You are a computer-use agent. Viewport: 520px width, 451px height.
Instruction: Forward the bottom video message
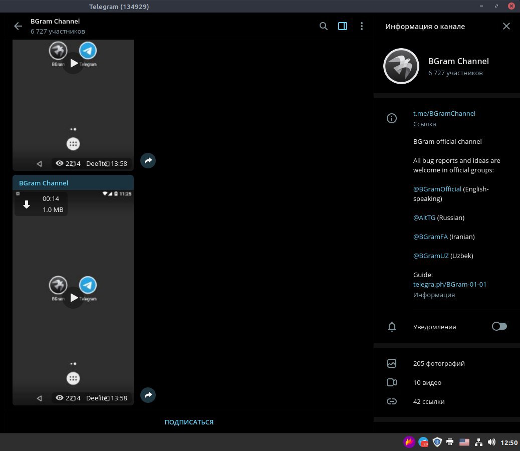pyautogui.click(x=148, y=395)
